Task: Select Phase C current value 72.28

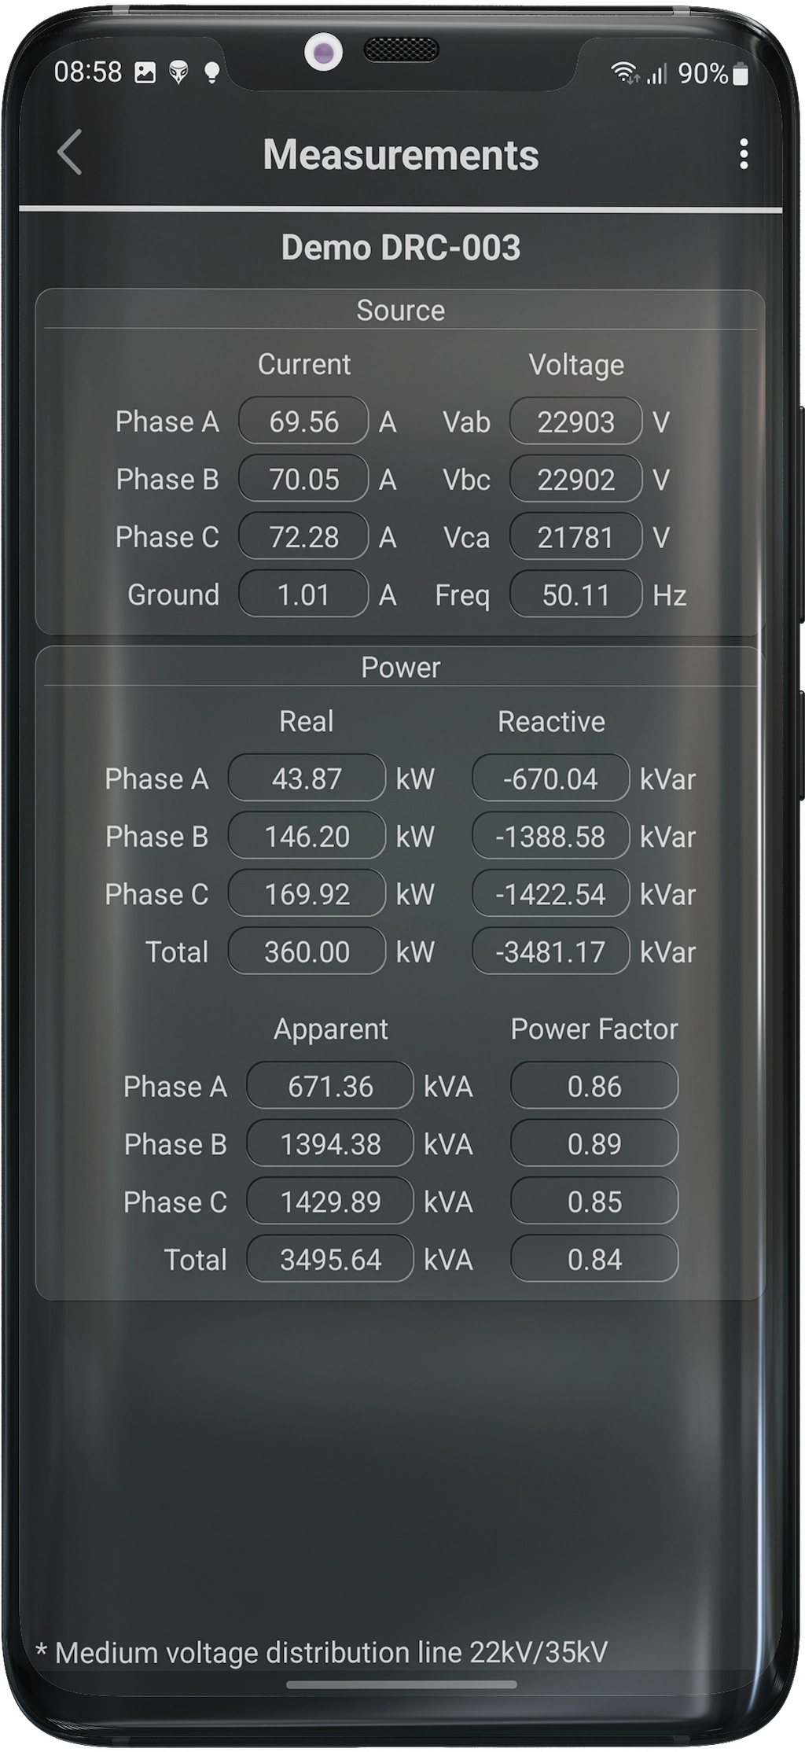Action: click(x=303, y=537)
